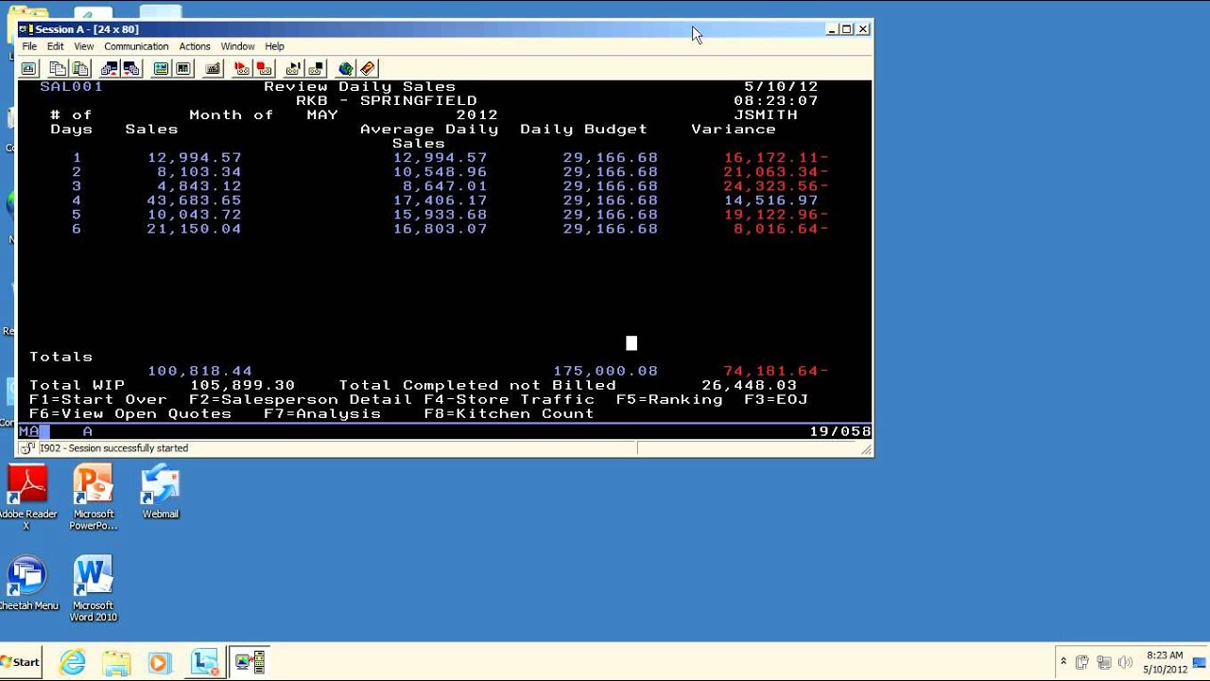1210x681 pixels.
Task: Open the File menu
Action: tap(29, 46)
